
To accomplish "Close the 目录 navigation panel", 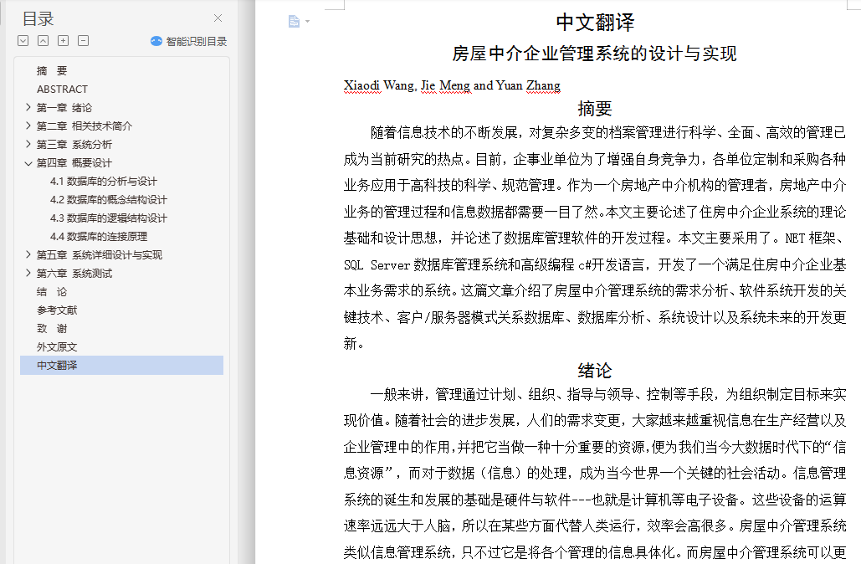I will click(x=218, y=18).
